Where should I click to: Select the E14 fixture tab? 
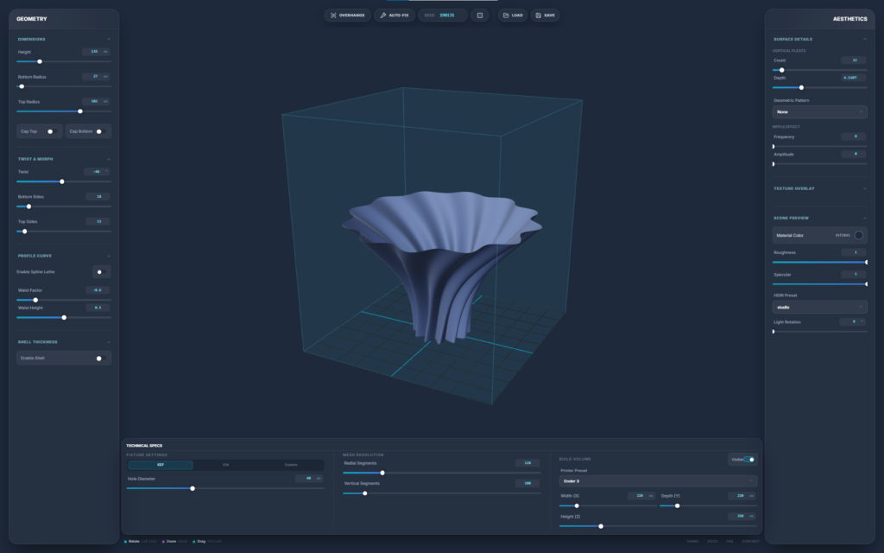click(226, 465)
